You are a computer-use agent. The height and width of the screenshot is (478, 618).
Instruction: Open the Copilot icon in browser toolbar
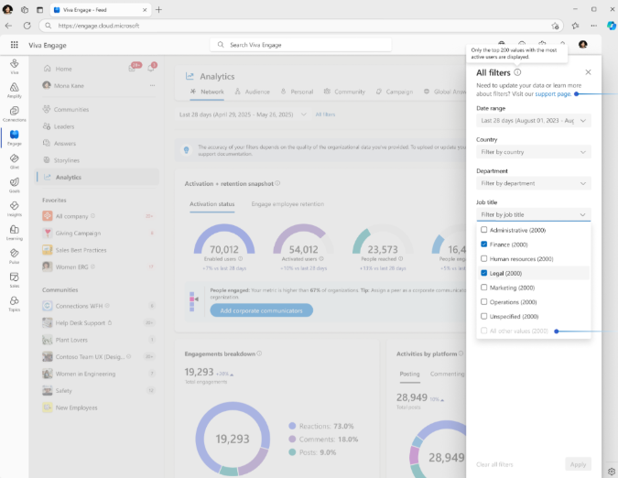(x=611, y=26)
